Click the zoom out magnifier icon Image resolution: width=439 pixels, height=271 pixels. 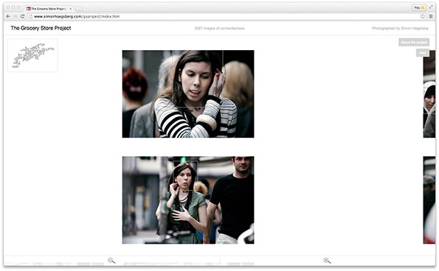coord(111,261)
